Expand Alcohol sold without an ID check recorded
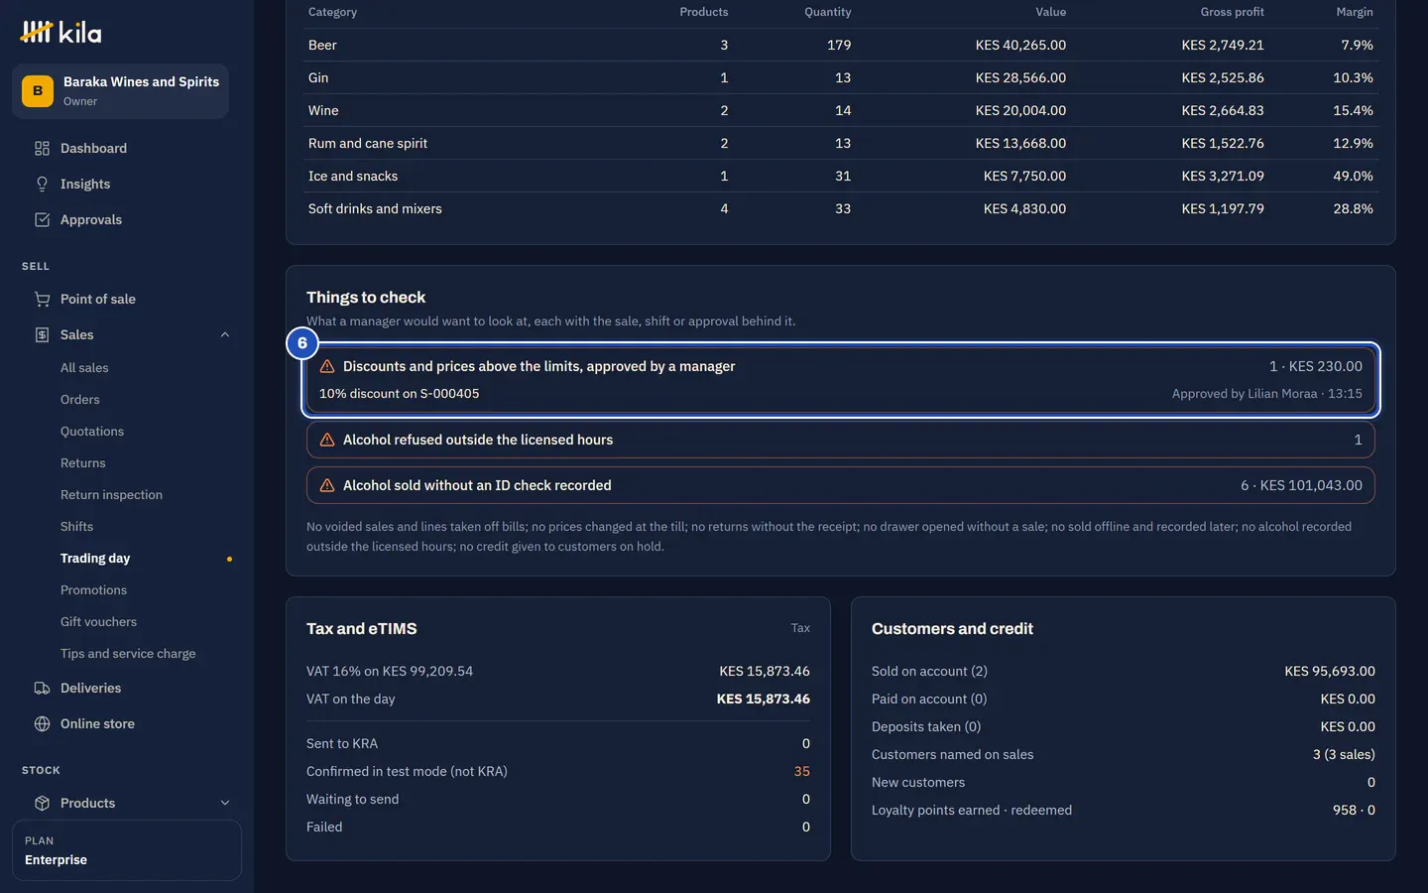The image size is (1428, 893). (x=841, y=486)
